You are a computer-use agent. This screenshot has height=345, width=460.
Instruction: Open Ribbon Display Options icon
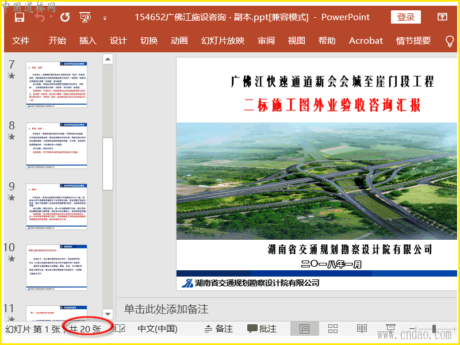(x=442, y=17)
